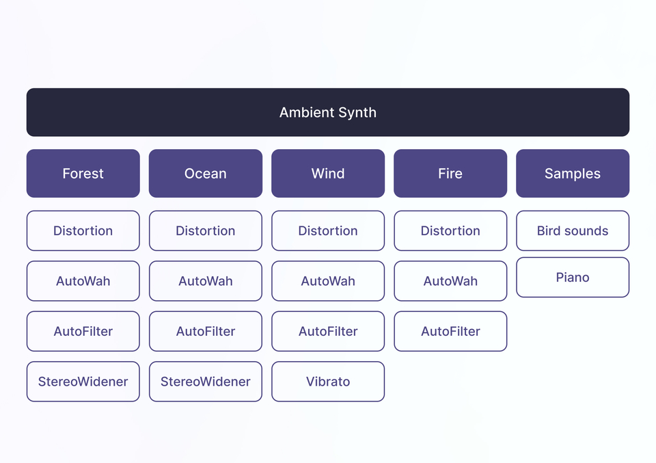Click the Ambient Synth header bar
Image resolution: width=656 pixels, height=463 pixels.
(x=328, y=112)
